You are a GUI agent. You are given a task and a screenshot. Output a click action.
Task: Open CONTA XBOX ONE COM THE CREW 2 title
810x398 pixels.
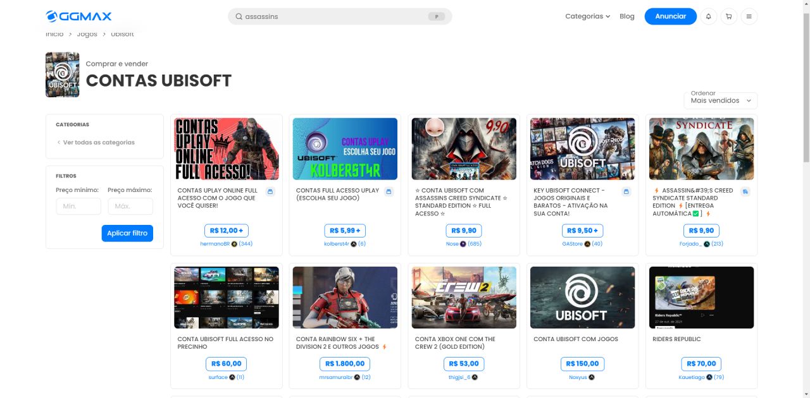[x=455, y=343]
